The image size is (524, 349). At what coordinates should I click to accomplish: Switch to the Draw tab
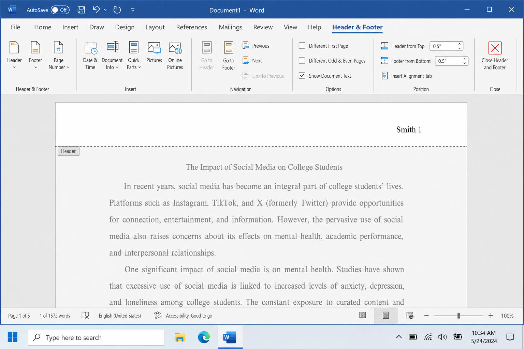coord(97,27)
